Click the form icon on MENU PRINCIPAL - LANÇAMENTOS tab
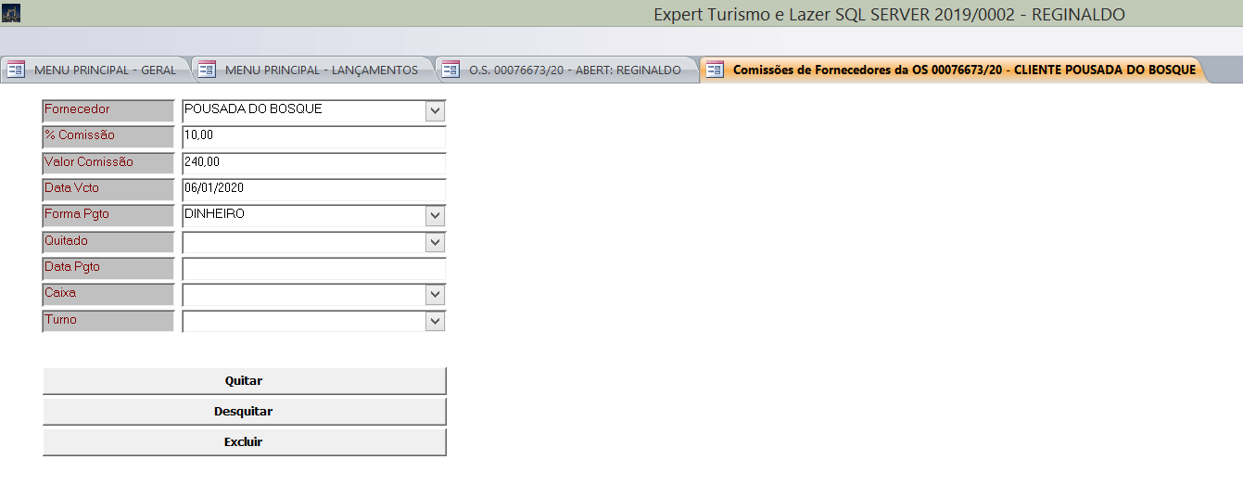The height and width of the screenshot is (485, 1243). [x=207, y=70]
